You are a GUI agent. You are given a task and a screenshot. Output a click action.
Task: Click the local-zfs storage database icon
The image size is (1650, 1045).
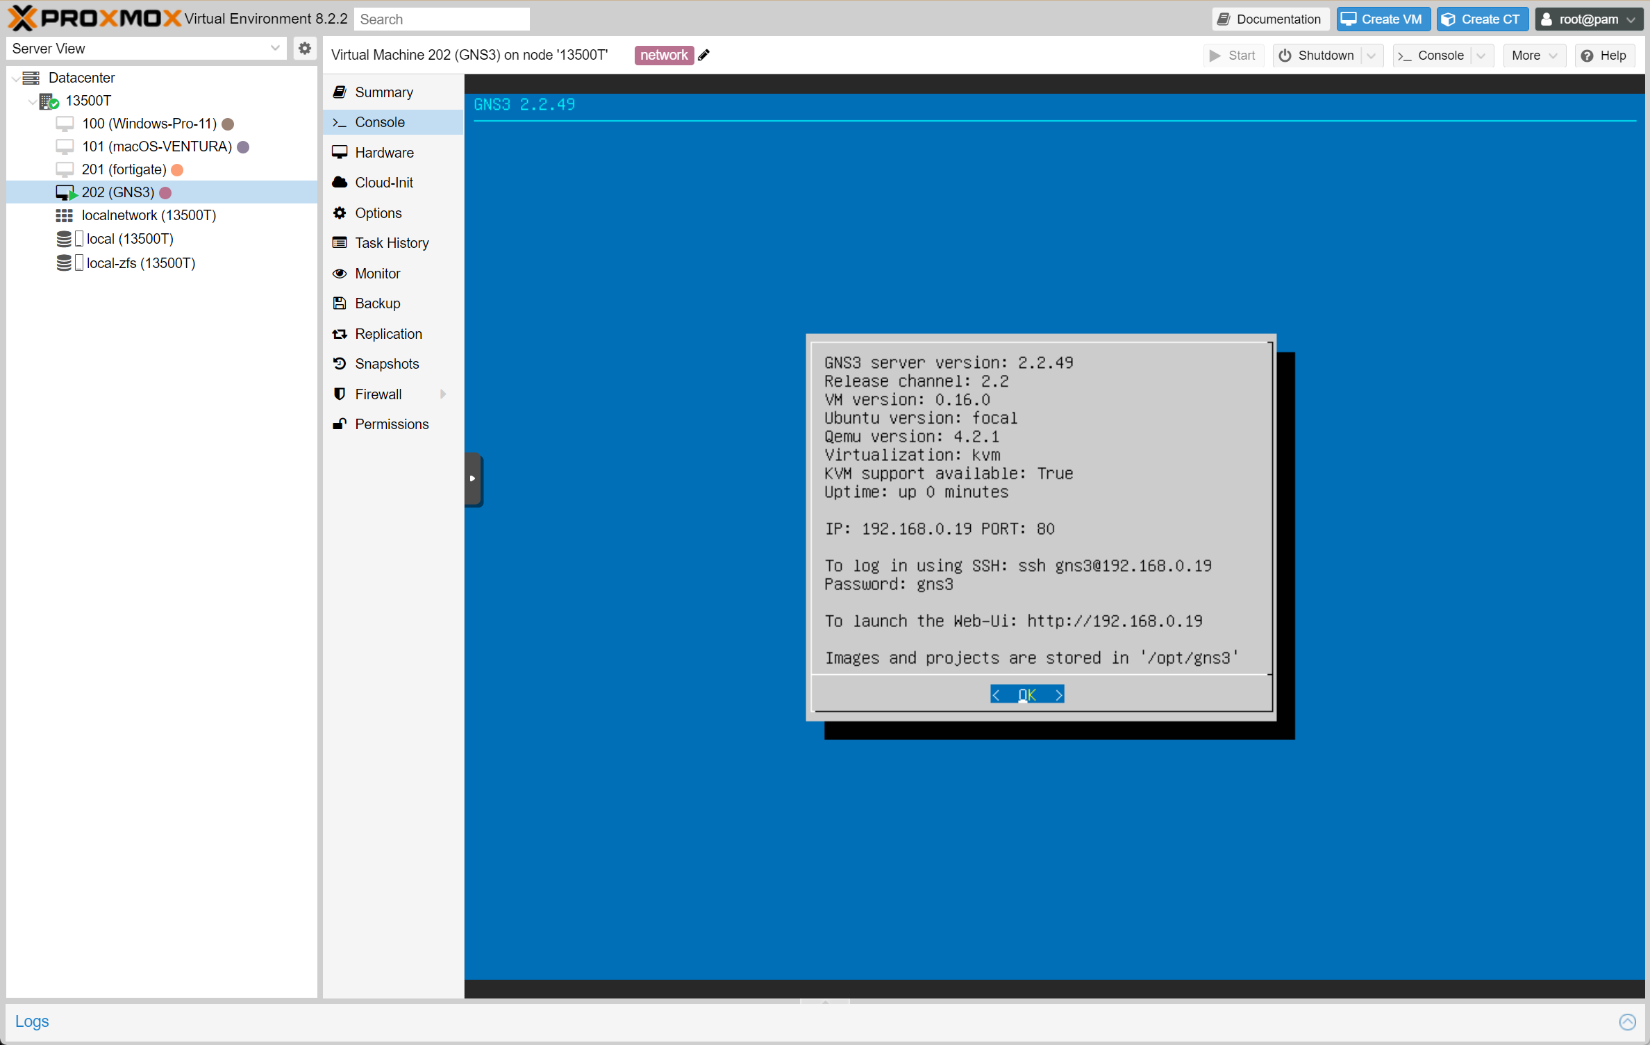click(x=64, y=263)
